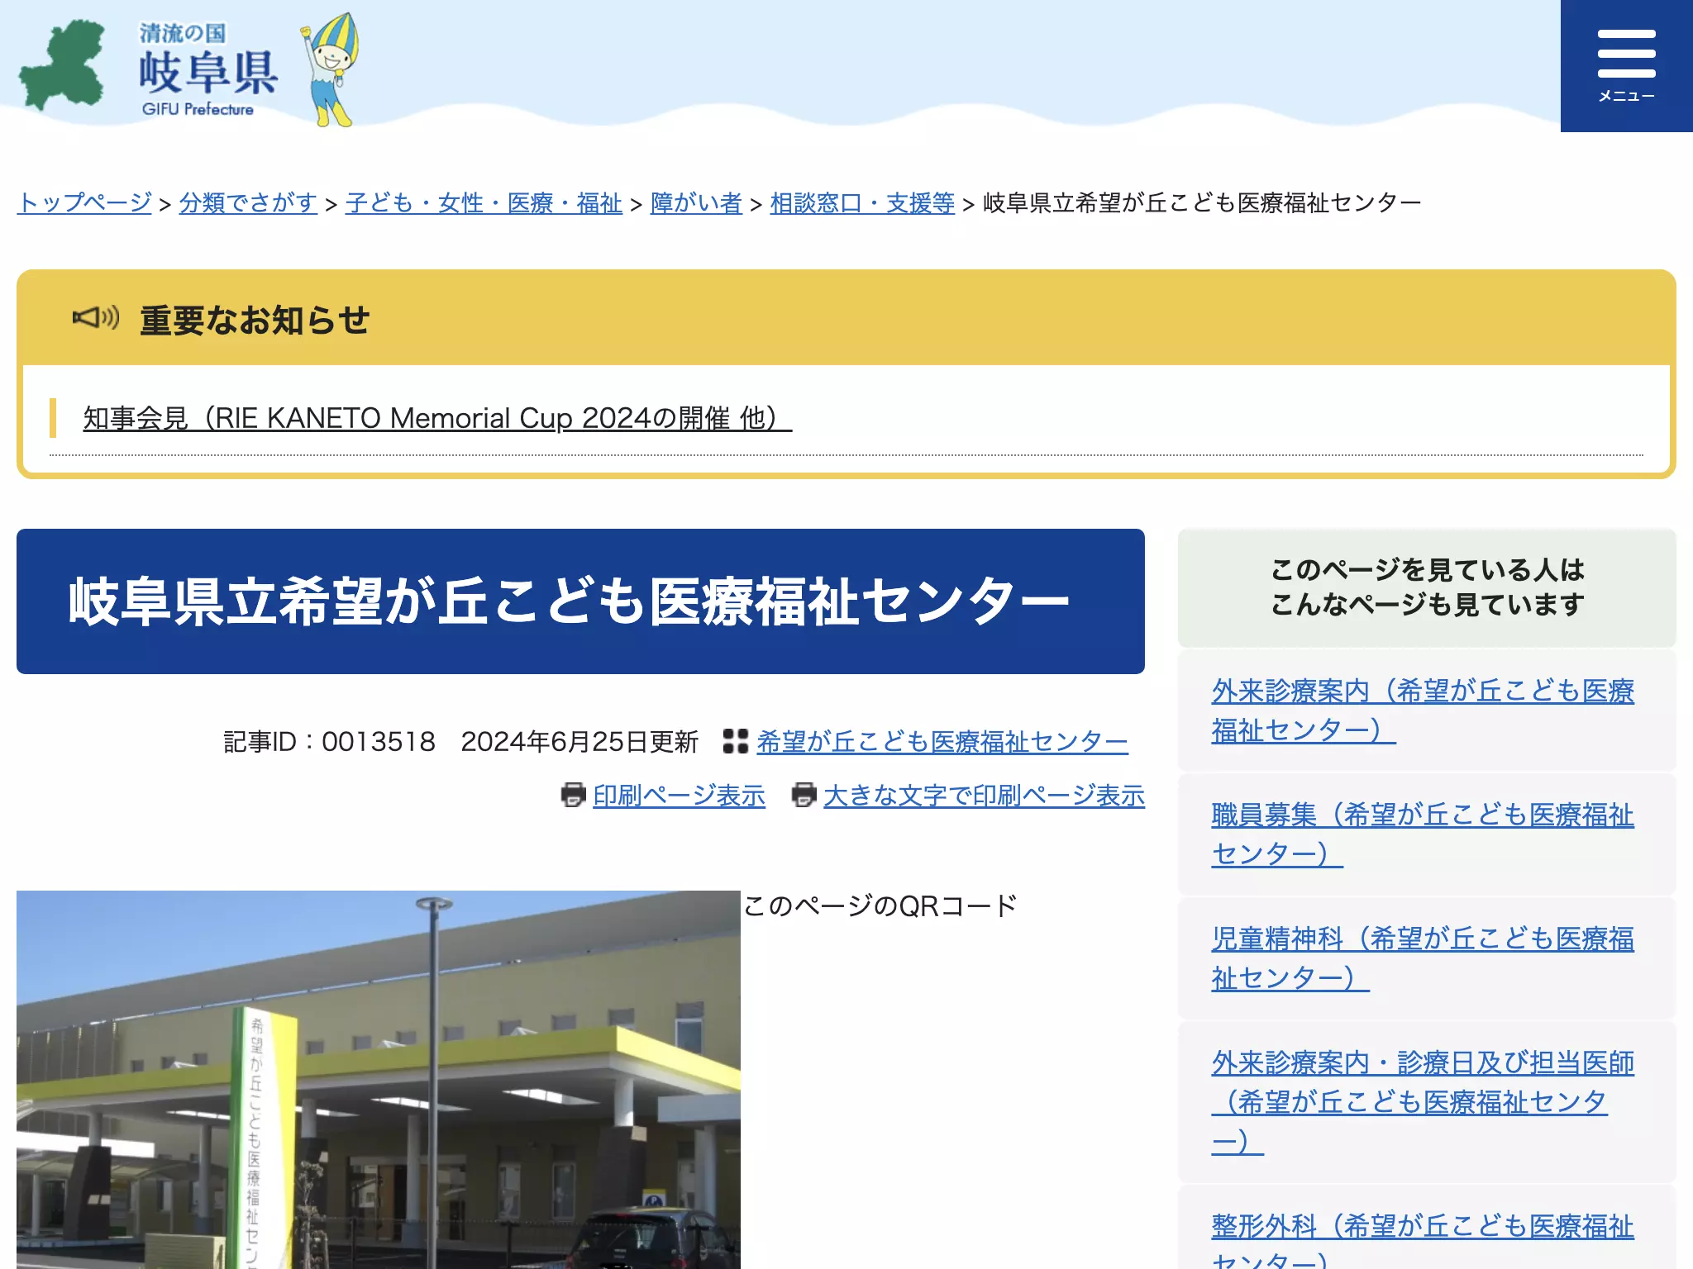Click 2024年6月25日更新 date text
This screenshot has width=1693, height=1269.
(x=579, y=742)
